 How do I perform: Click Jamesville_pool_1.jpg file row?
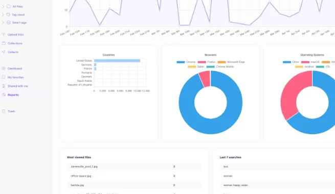(x=135, y=166)
